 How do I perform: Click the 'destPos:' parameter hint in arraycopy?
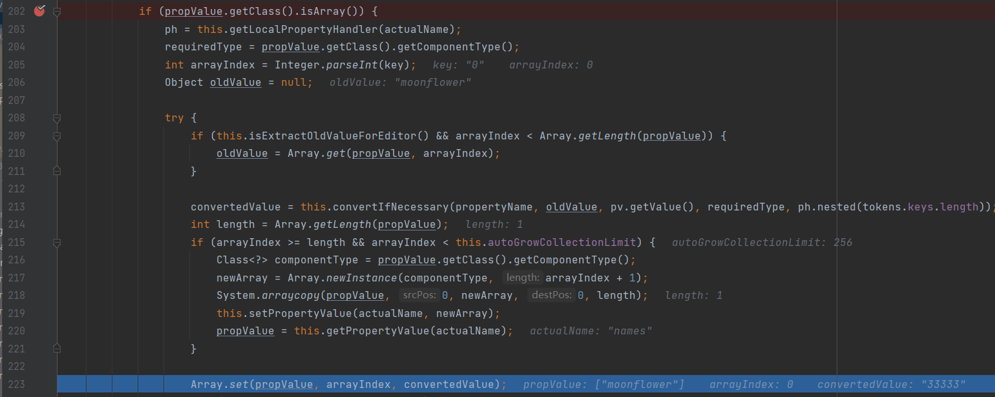point(551,295)
